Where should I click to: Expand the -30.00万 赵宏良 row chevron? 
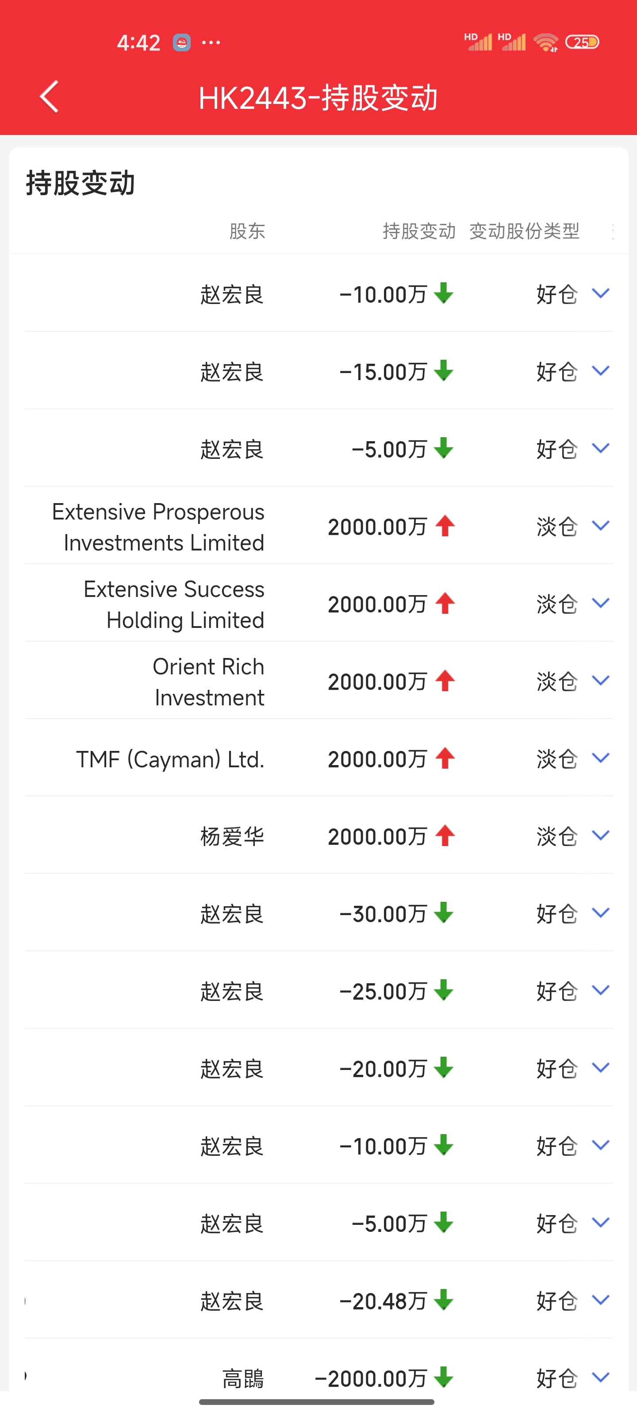coord(601,914)
